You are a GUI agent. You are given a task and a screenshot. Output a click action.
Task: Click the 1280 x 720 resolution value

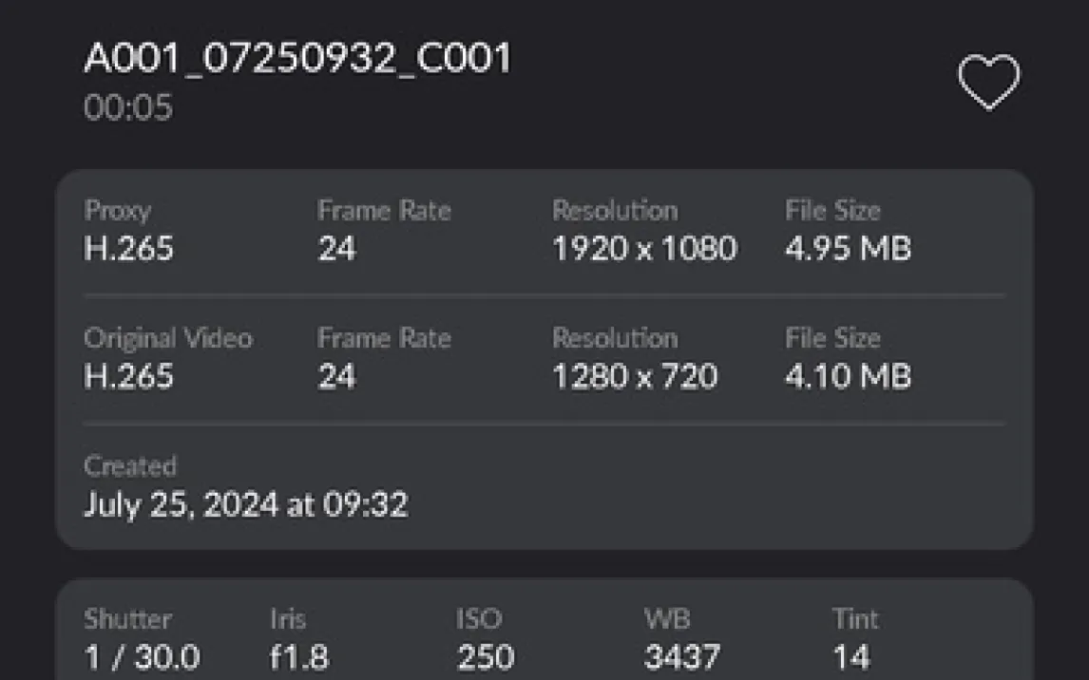click(x=635, y=377)
